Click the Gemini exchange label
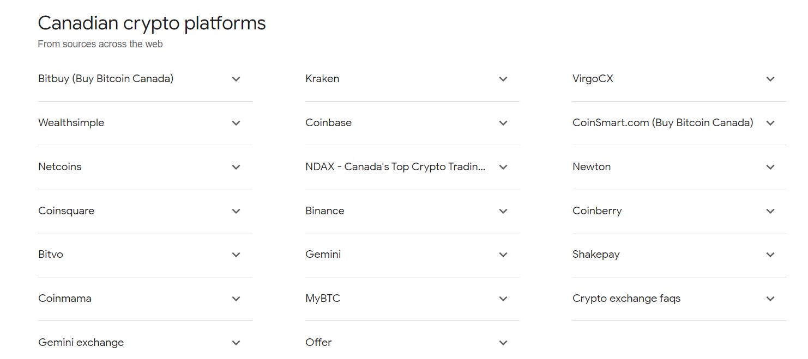 [81, 342]
